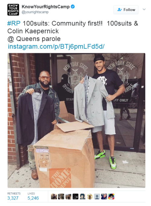Follow the KnowYourRightsCamp account
151x206 pixels.
coord(126,10)
